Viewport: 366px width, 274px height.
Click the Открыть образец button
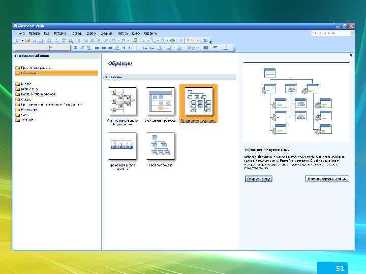click(x=259, y=179)
